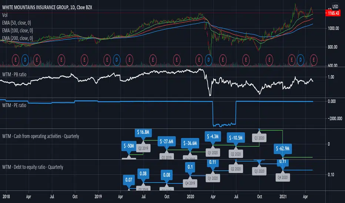Click the $ -27.6M cash flow label
Viewport: 345px width, 203px height.
point(167,141)
